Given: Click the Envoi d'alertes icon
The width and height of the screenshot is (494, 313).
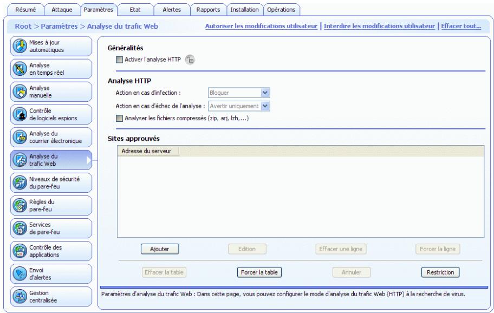Looking at the screenshot, I should tap(20, 273).
